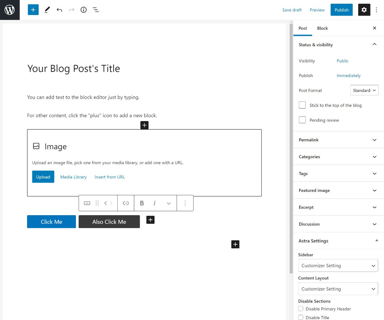Click the paragraph about the plus icon
This screenshot has height=320, width=384.
92,116
